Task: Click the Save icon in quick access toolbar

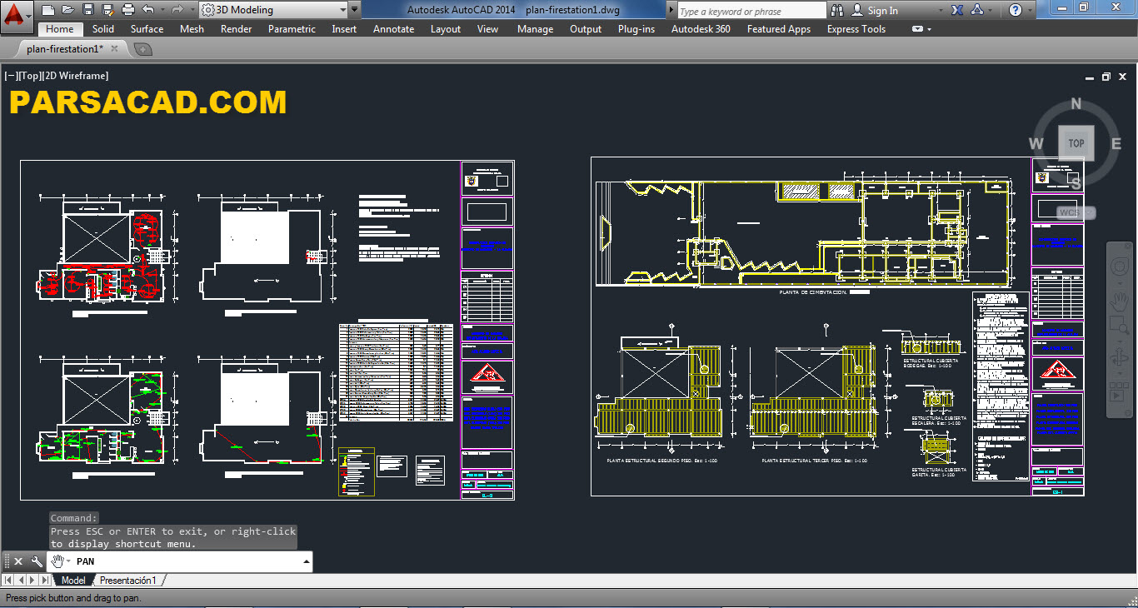Action: 88,10
